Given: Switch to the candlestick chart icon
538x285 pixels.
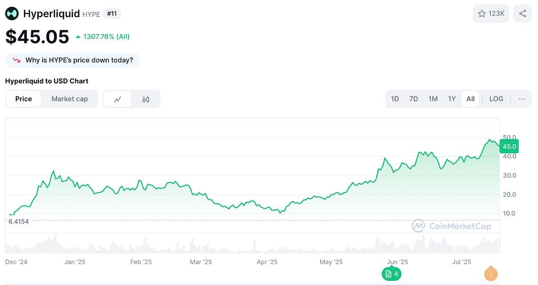Looking at the screenshot, I should [x=146, y=99].
